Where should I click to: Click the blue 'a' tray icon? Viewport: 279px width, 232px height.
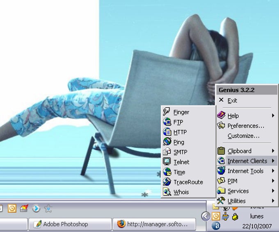click(x=216, y=226)
